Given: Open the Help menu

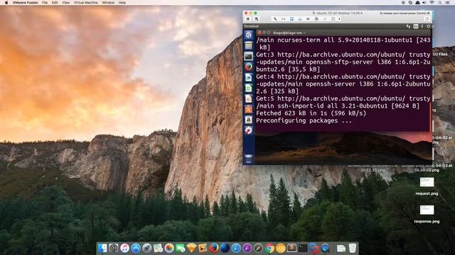Looking at the screenshot, I should (x=122, y=3).
